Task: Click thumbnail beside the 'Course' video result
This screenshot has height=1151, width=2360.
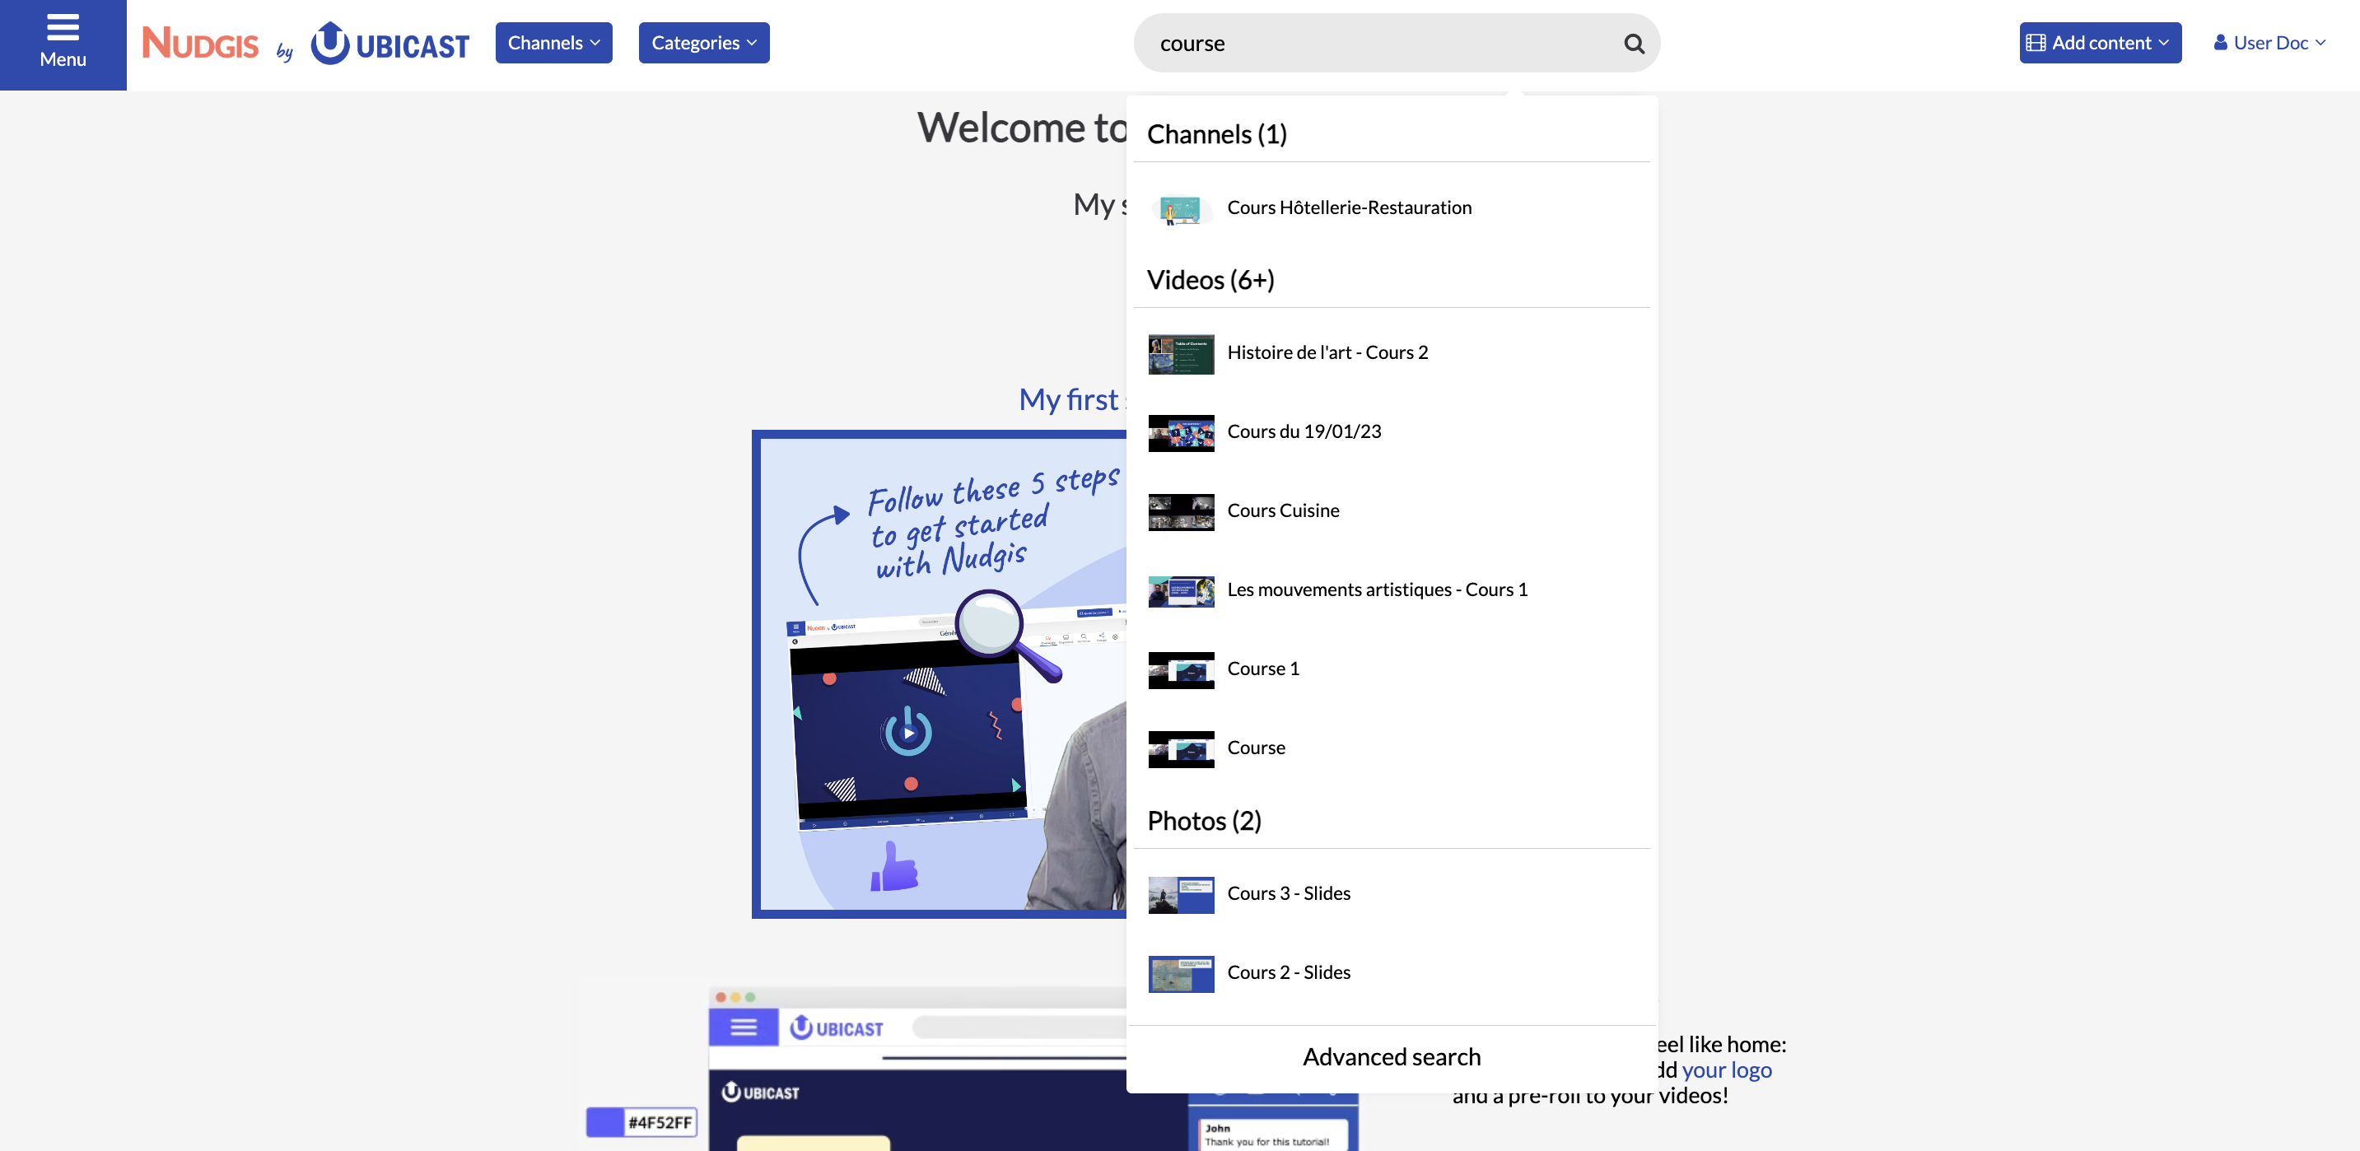Action: (1181, 749)
